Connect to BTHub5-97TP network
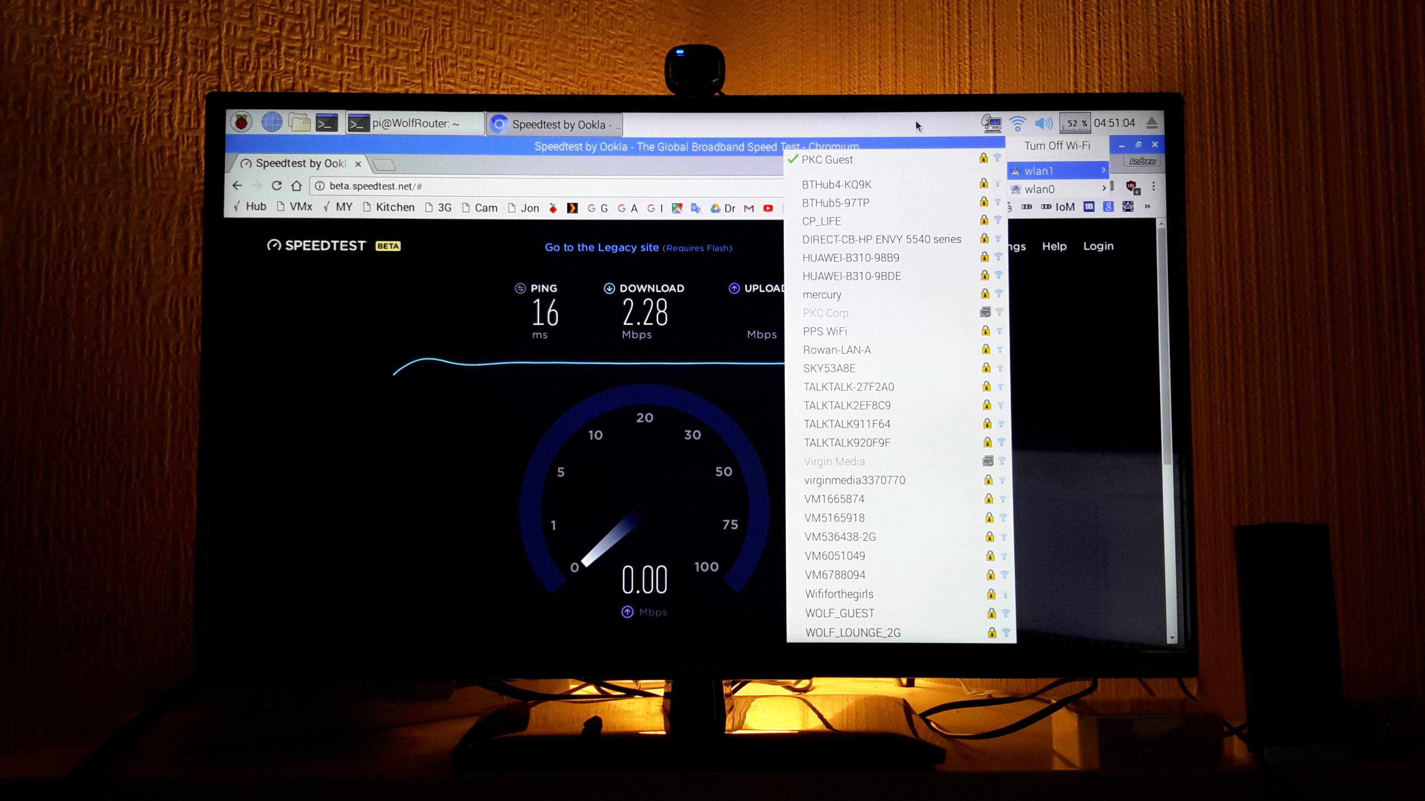Viewport: 1425px width, 801px height. tap(896, 202)
